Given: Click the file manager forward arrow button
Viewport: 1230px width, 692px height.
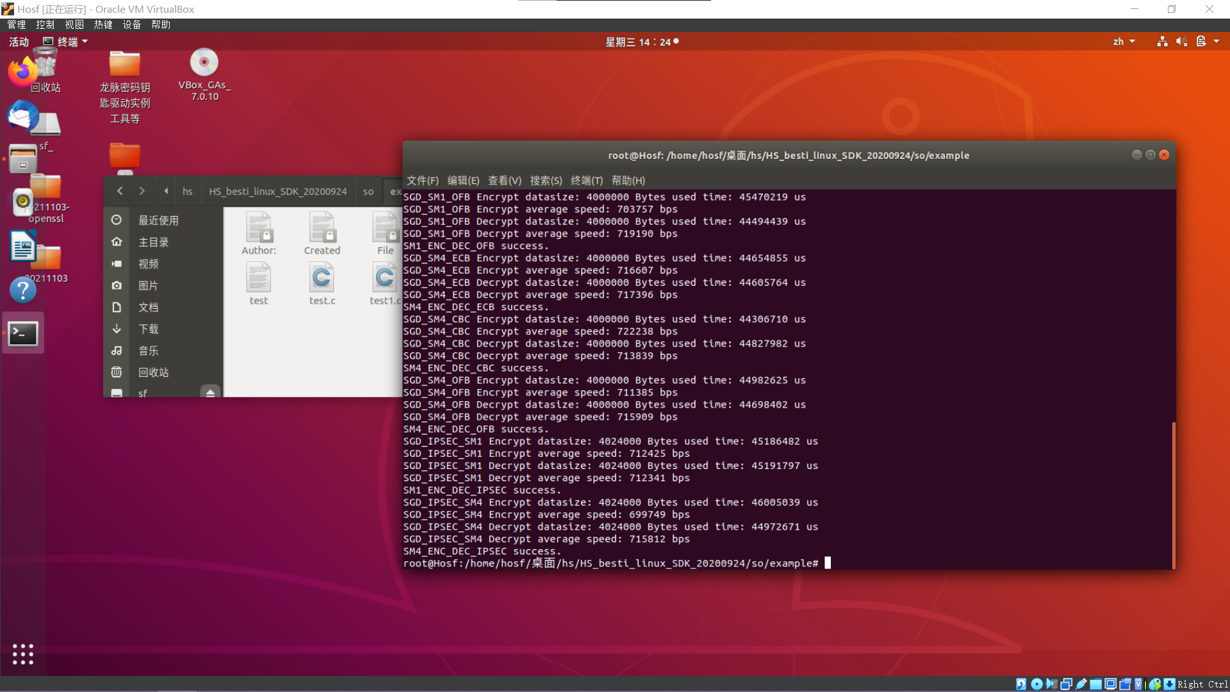Looking at the screenshot, I should point(142,191).
